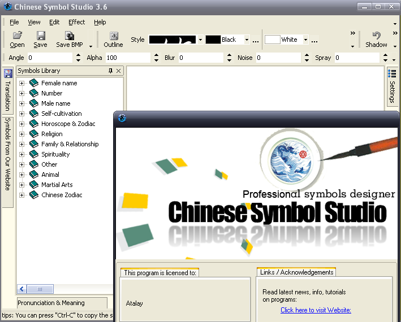Screen dimensions: 401x322
Task: Open the Effect menu
Action: click(x=77, y=22)
